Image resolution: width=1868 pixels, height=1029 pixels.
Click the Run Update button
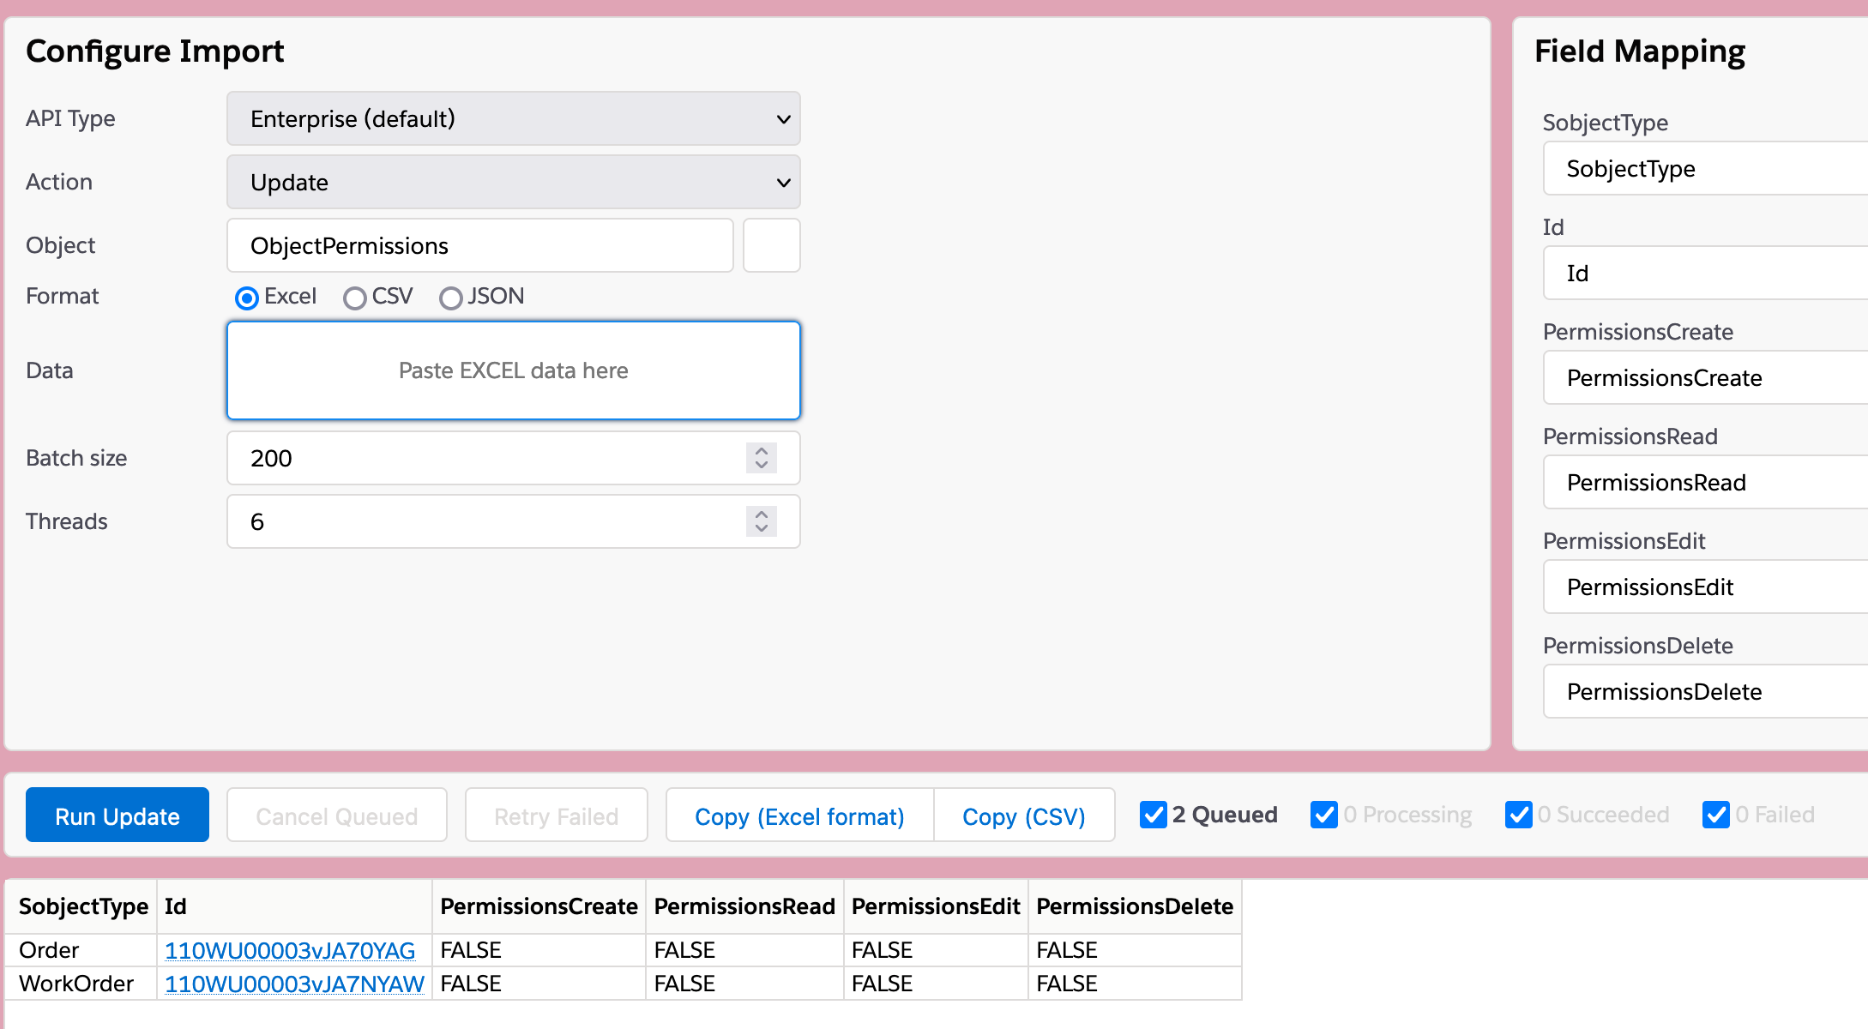point(118,815)
